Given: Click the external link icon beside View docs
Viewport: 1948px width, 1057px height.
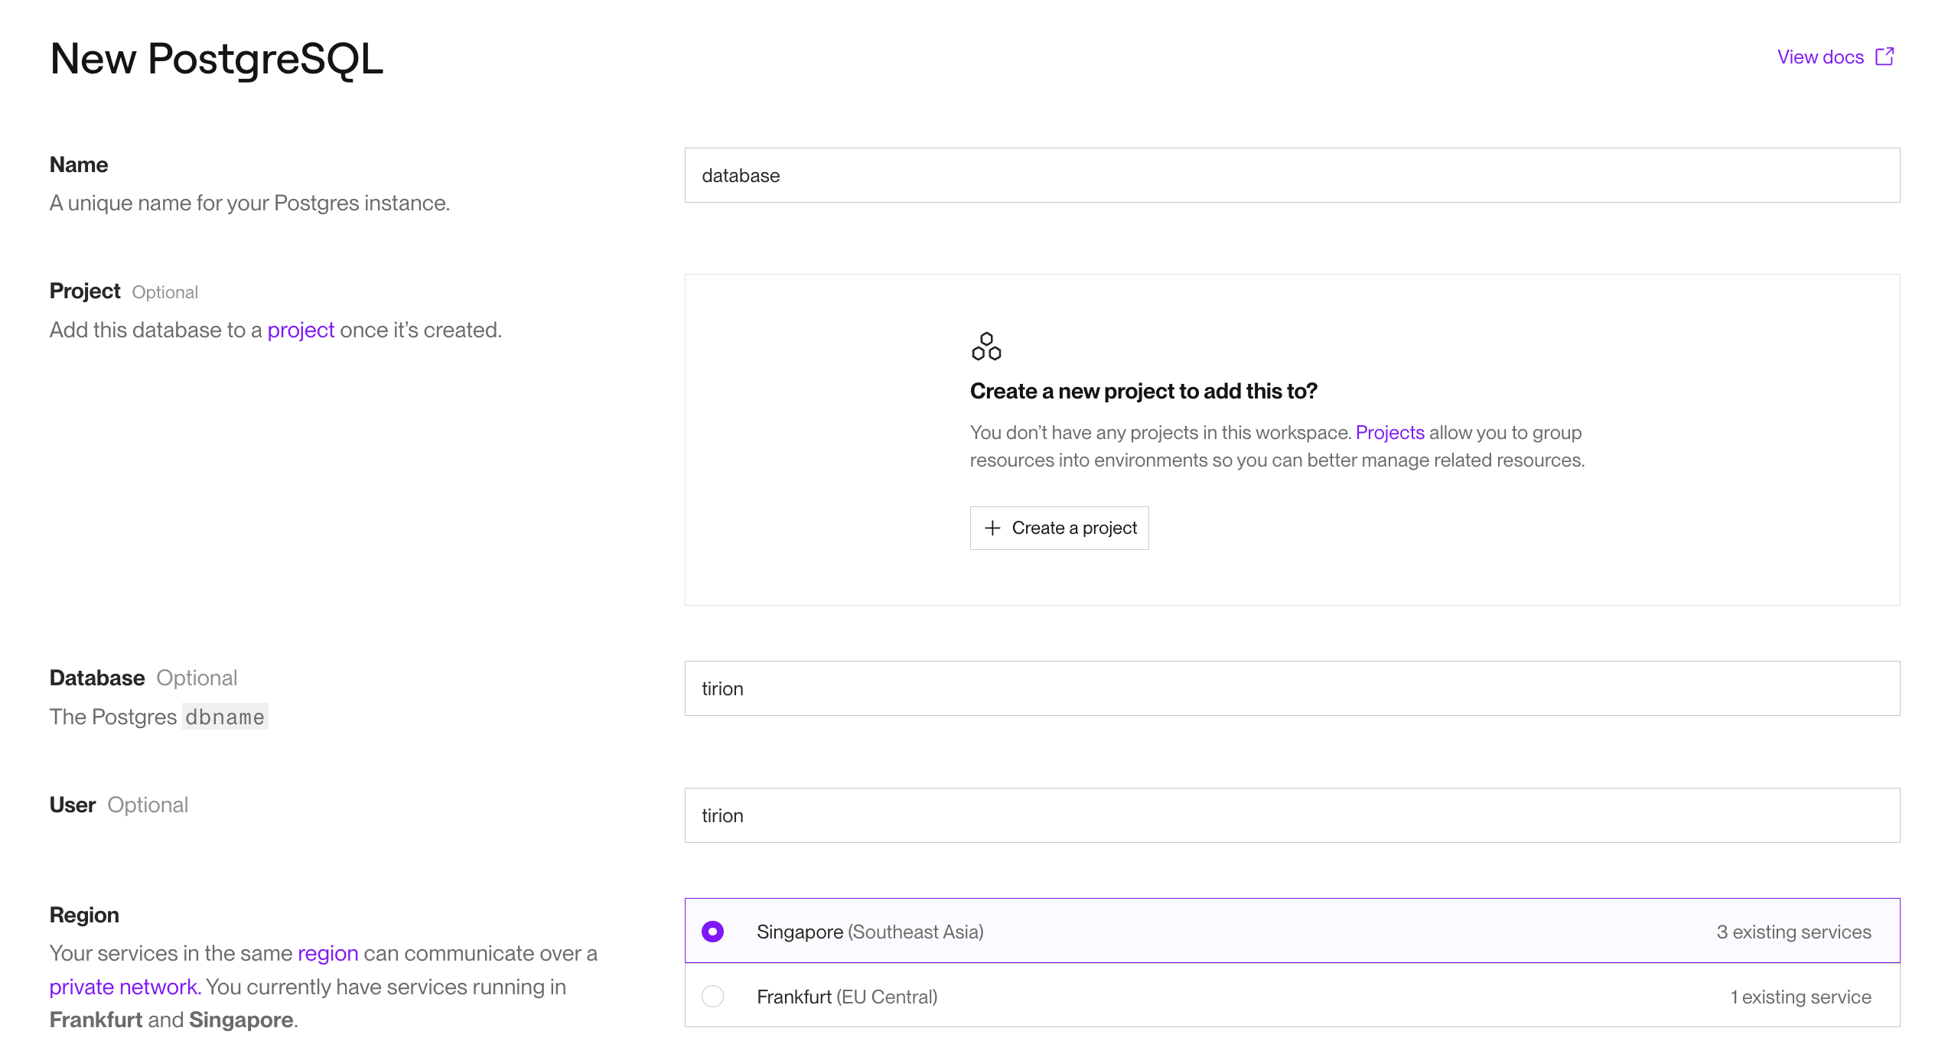Looking at the screenshot, I should pos(1884,57).
